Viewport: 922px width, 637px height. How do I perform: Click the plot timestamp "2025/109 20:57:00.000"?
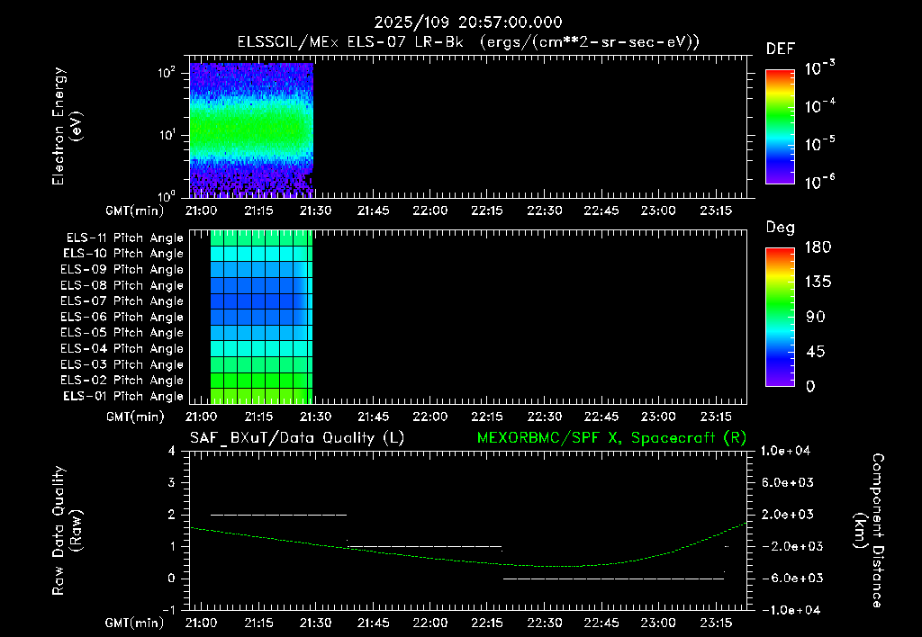(468, 22)
